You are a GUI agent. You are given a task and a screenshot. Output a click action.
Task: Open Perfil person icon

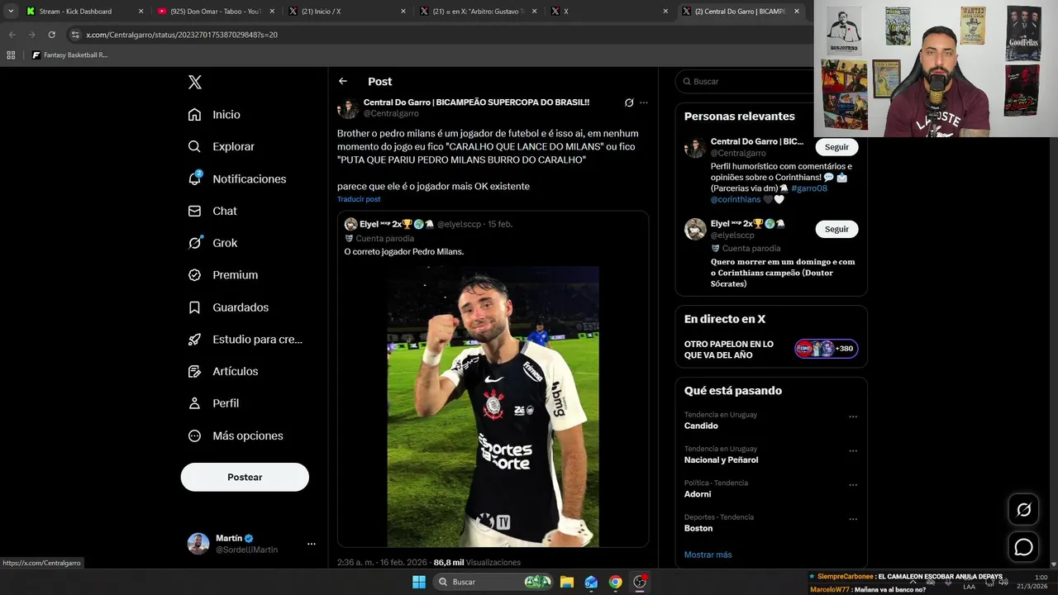[x=194, y=403]
